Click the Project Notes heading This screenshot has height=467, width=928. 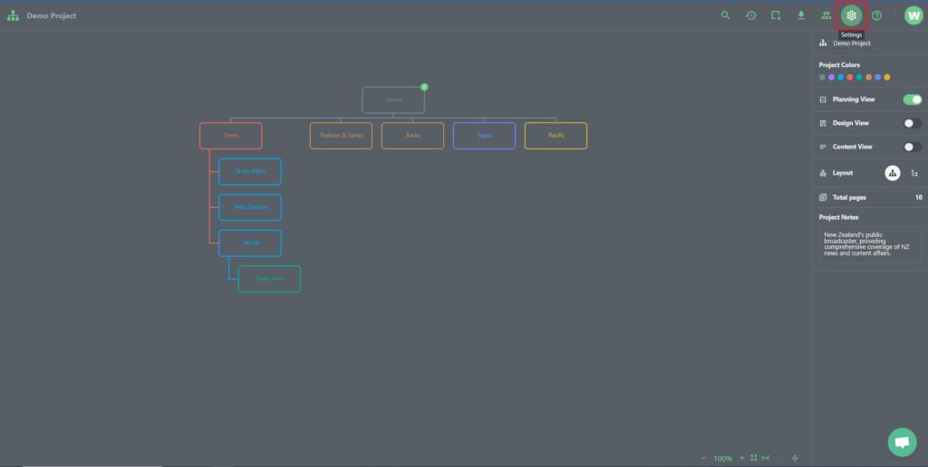tap(838, 217)
